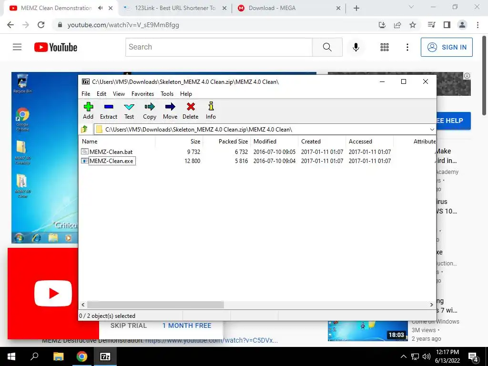488x366 pixels.
Task: Open the notification center icon
Action: (x=473, y=356)
